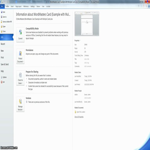
Task: Click the document preview thumbnail
Action: (87, 24)
